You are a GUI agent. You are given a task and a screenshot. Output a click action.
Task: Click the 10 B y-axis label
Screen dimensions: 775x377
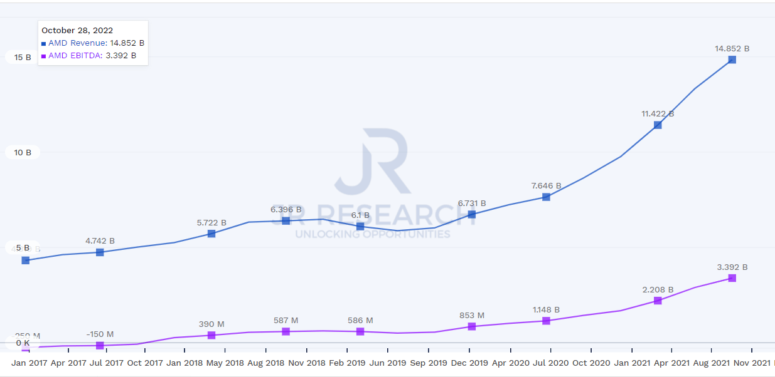23,152
